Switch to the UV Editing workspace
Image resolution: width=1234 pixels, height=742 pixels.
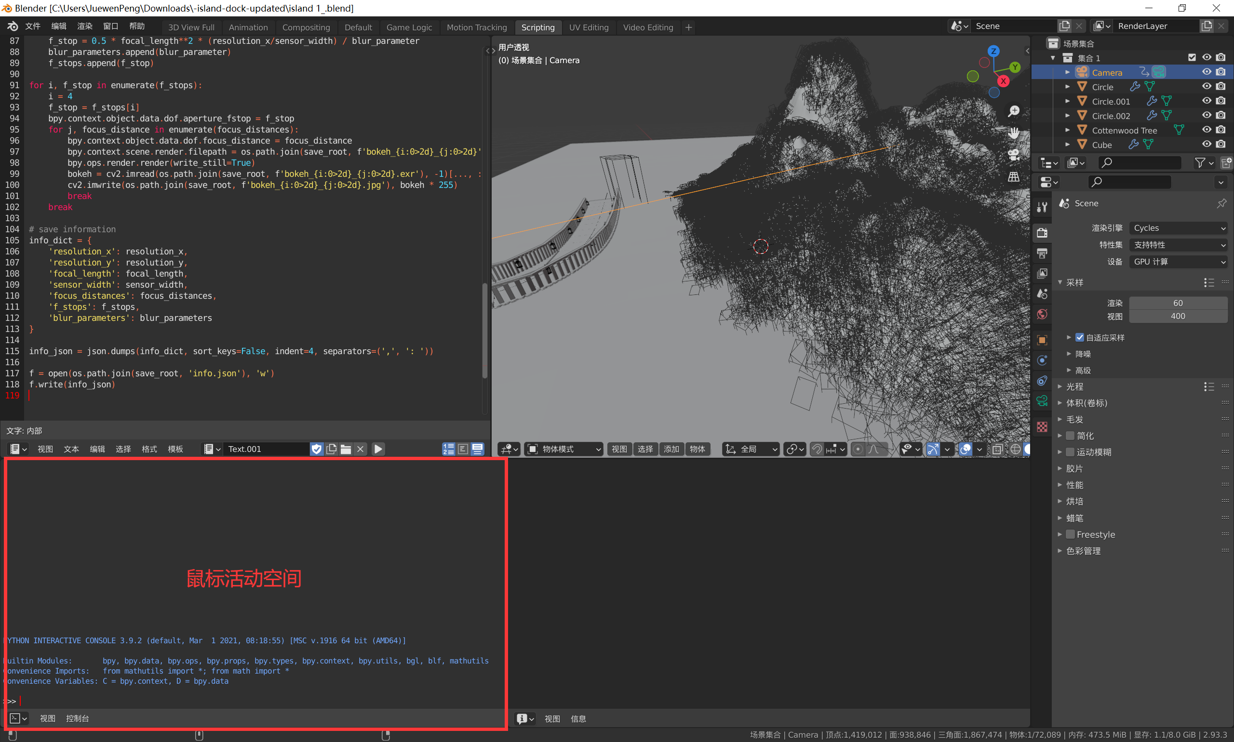pyautogui.click(x=589, y=27)
